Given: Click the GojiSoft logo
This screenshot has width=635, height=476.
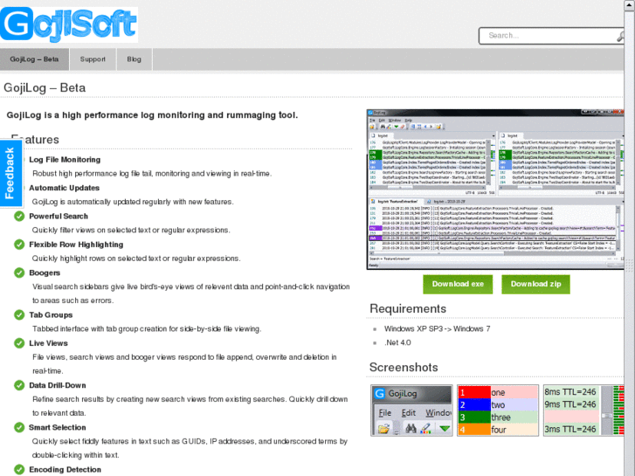Looking at the screenshot, I should coord(69,24).
